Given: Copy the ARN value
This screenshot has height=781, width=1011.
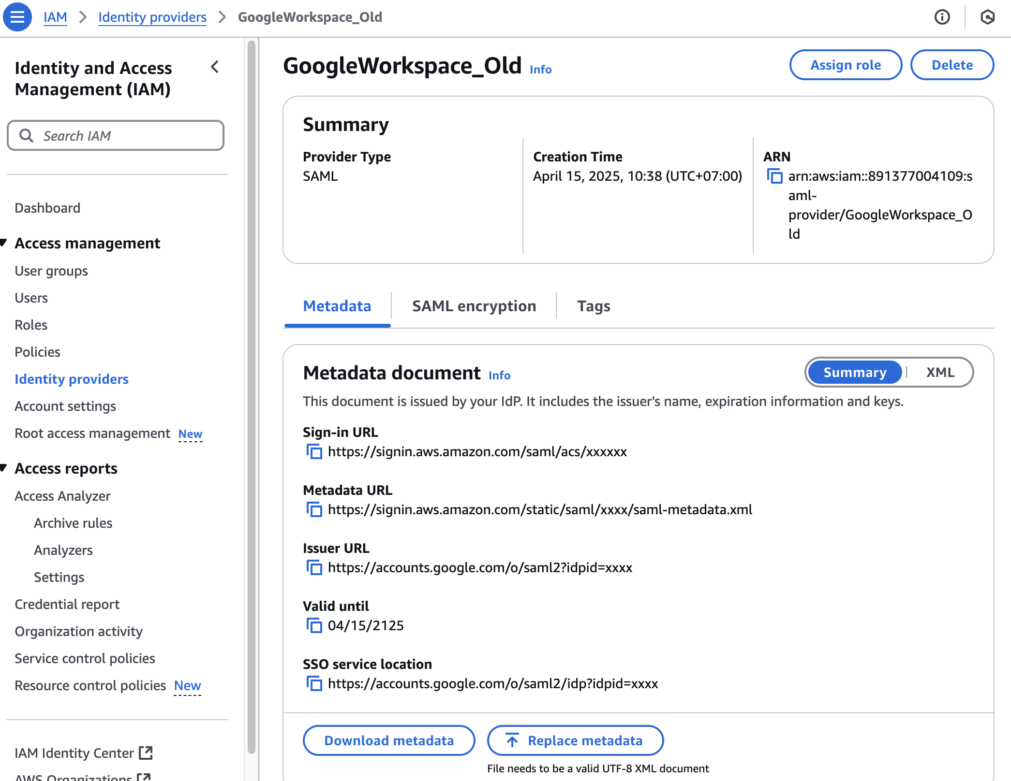Looking at the screenshot, I should click(774, 176).
